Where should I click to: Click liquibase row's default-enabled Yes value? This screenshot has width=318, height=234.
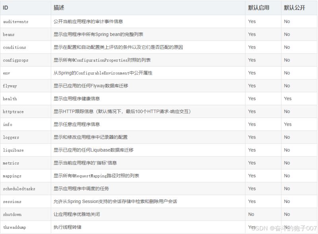pyautogui.click(x=252, y=150)
